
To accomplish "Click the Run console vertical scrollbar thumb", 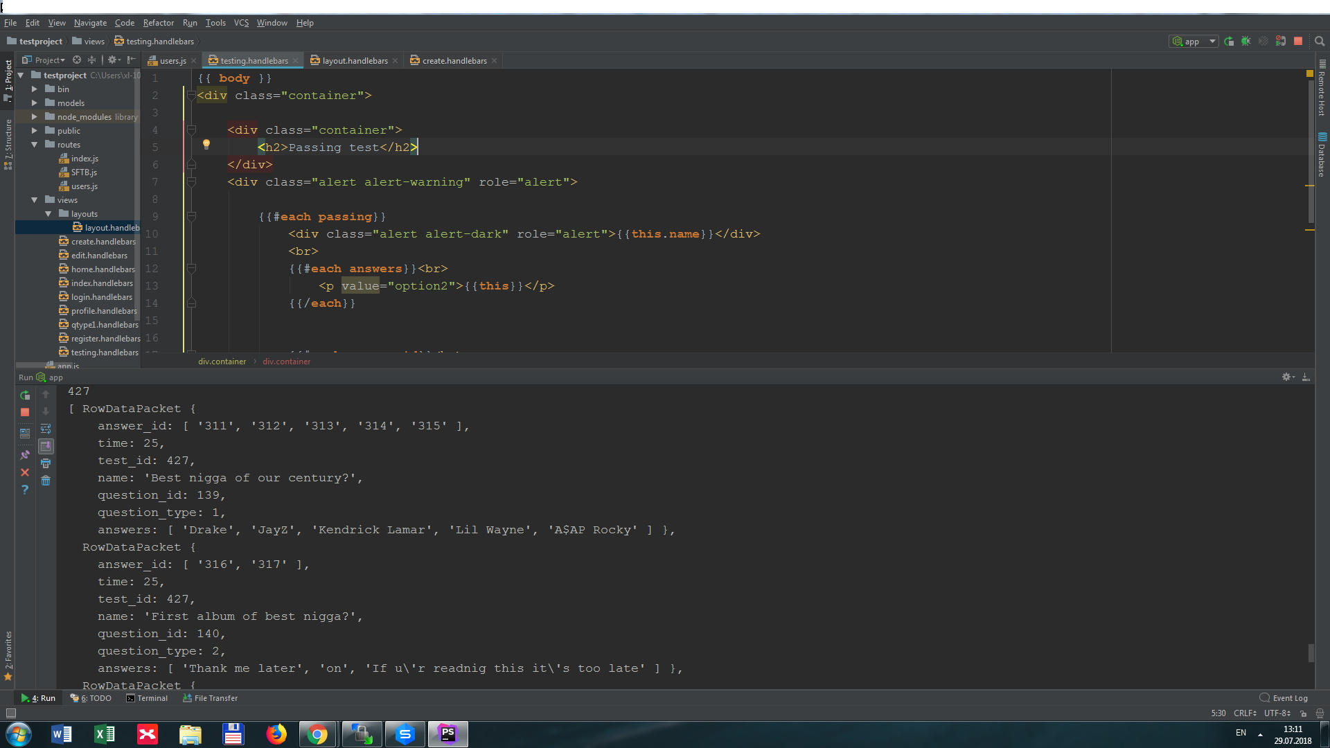I will [1311, 653].
